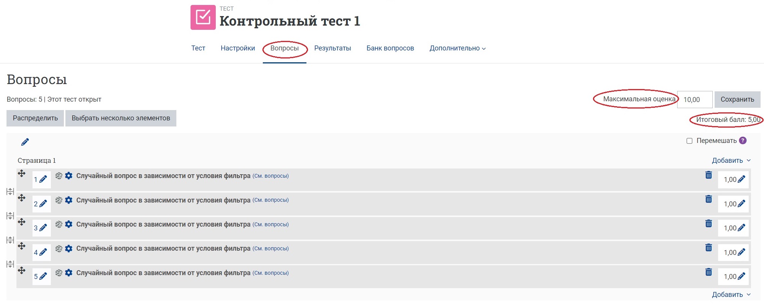Click the Распределить button
Viewport: 764px width, 308px height.
[35, 118]
